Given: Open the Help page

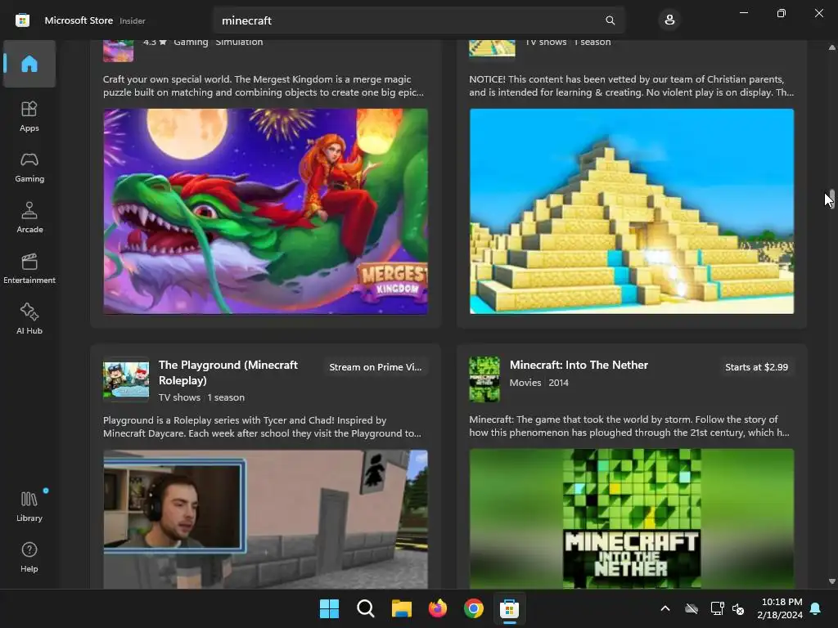Looking at the screenshot, I should click(29, 557).
